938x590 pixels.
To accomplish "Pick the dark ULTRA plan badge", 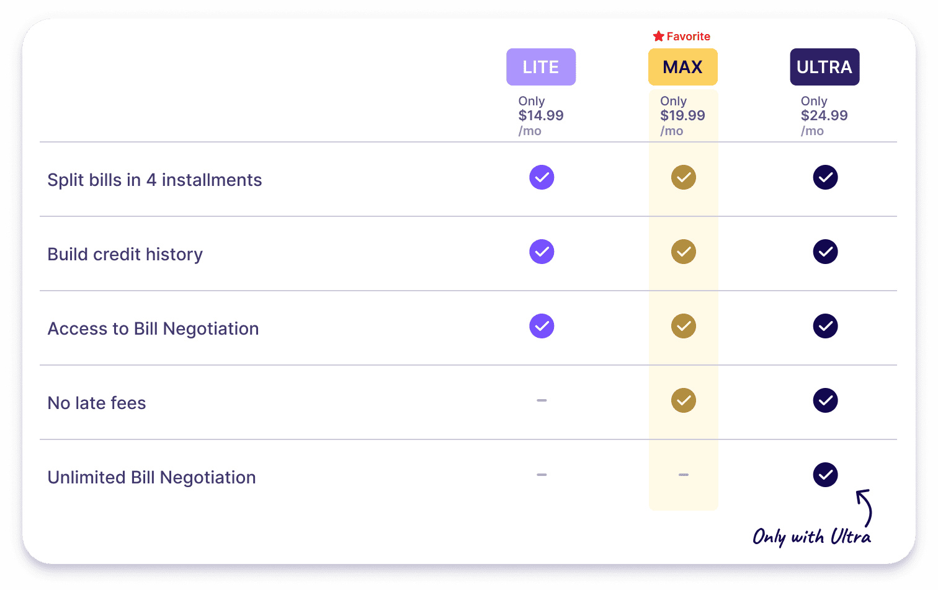I will 824,67.
